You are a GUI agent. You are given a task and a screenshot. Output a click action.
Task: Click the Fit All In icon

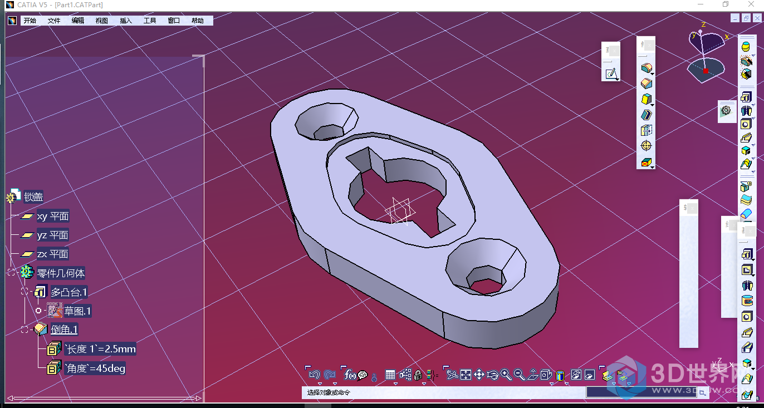(x=466, y=375)
